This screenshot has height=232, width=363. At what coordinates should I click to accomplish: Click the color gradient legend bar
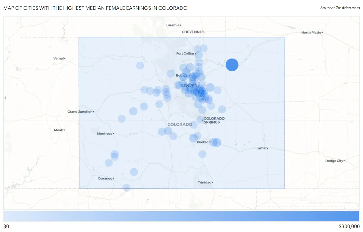click(181, 216)
